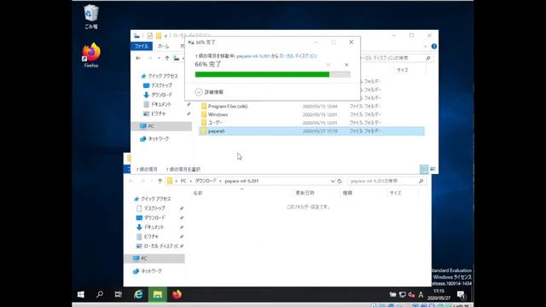Launch Firefox from the taskbar
Image resolution: width=546 pixels, height=307 pixels.
click(177, 294)
